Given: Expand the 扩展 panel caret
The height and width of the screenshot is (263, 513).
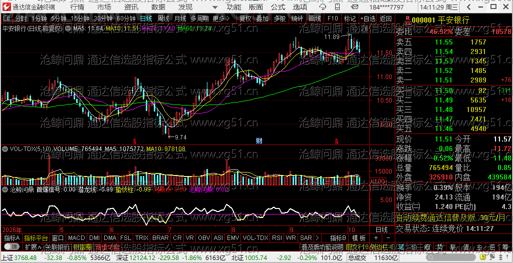Looking at the screenshot, I should pyautogui.click(x=33, y=246).
